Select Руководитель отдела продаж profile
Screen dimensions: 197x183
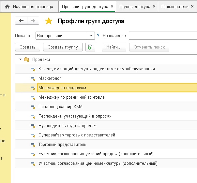tap(106, 126)
